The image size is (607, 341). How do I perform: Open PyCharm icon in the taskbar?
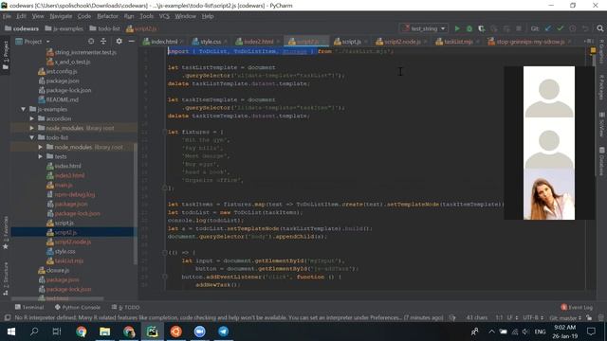coord(152,332)
